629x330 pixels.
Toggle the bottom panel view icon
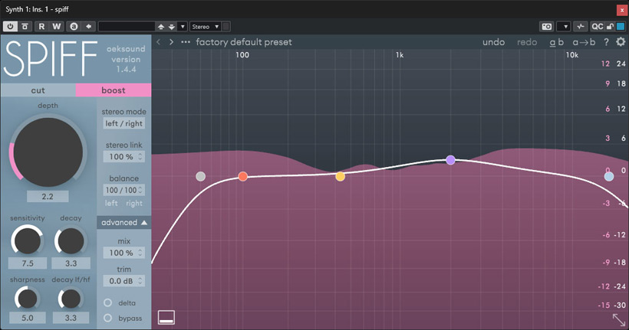coord(166,317)
